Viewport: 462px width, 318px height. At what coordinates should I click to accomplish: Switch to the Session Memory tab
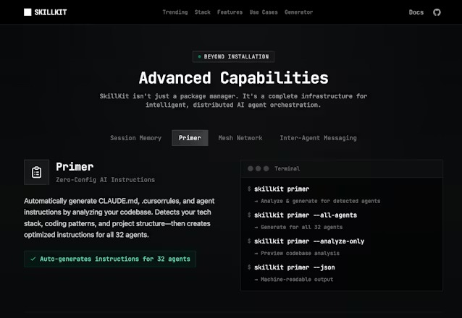point(136,138)
